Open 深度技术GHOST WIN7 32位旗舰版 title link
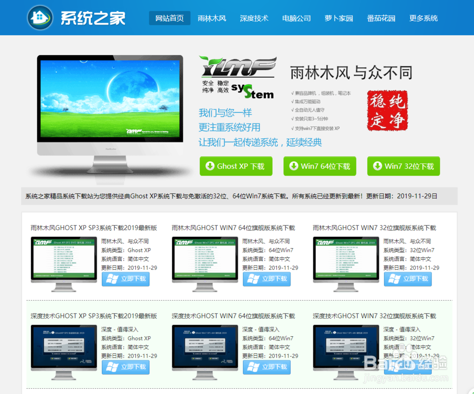This screenshot has height=394, width=474. point(374,315)
